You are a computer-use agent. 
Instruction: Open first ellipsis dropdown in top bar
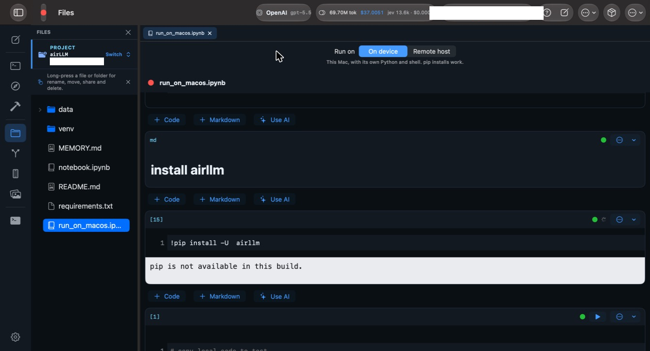(589, 13)
